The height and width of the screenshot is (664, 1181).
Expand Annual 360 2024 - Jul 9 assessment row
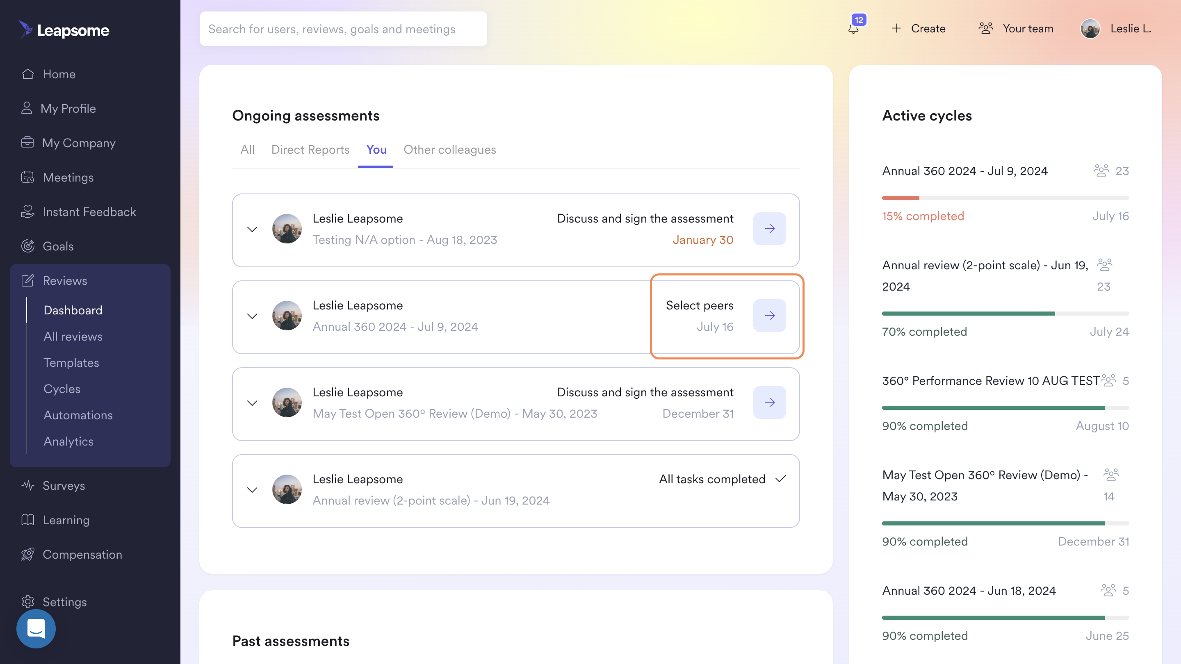click(x=252, y=316)
